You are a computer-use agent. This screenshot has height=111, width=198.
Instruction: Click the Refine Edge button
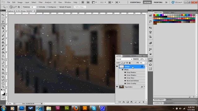(80, 7)
